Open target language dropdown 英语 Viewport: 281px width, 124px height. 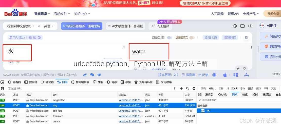49,26
